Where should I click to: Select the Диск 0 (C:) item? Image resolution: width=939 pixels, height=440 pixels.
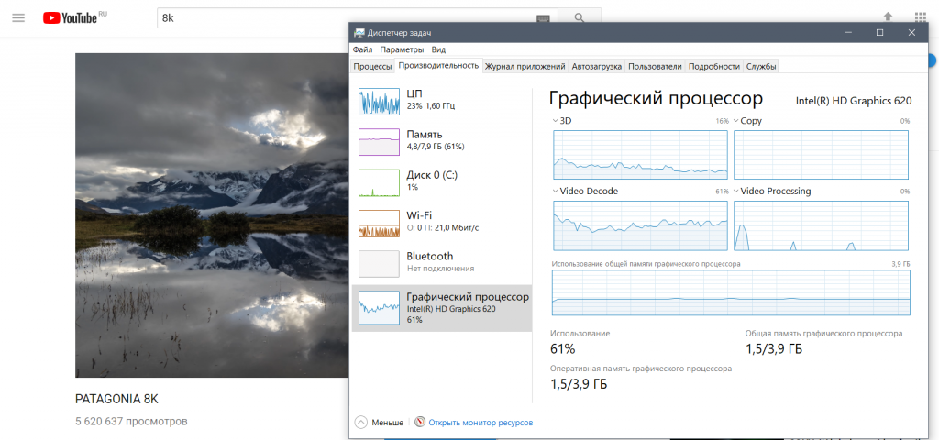(x=442, y=182)
